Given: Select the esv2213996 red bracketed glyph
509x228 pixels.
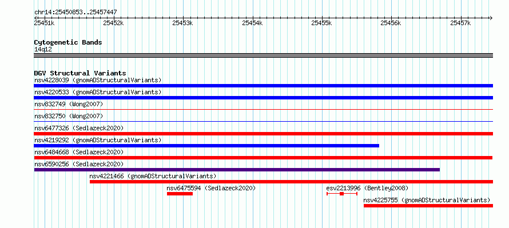Looking at the screenshot, I should point(342,194).
